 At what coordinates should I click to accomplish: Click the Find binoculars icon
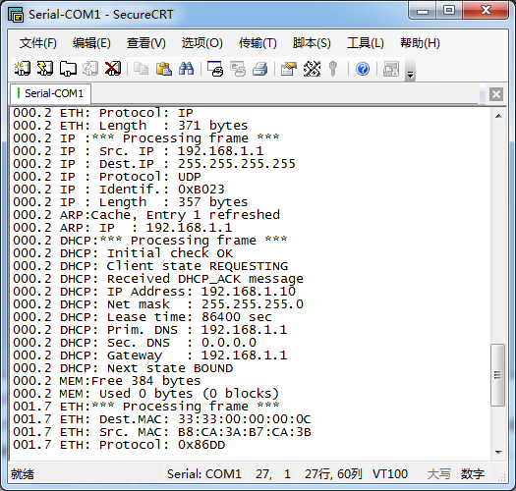click(187, 69)
